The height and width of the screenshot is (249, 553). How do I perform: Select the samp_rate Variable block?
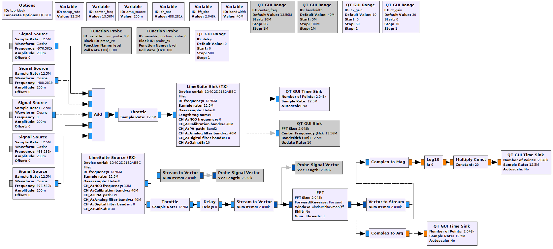(69, 12)
